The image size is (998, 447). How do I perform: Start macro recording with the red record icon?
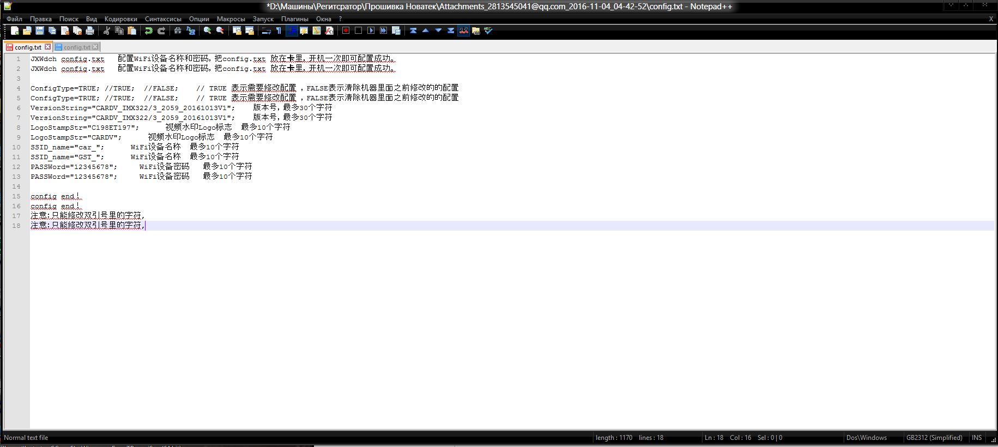[x=346, y=31]
